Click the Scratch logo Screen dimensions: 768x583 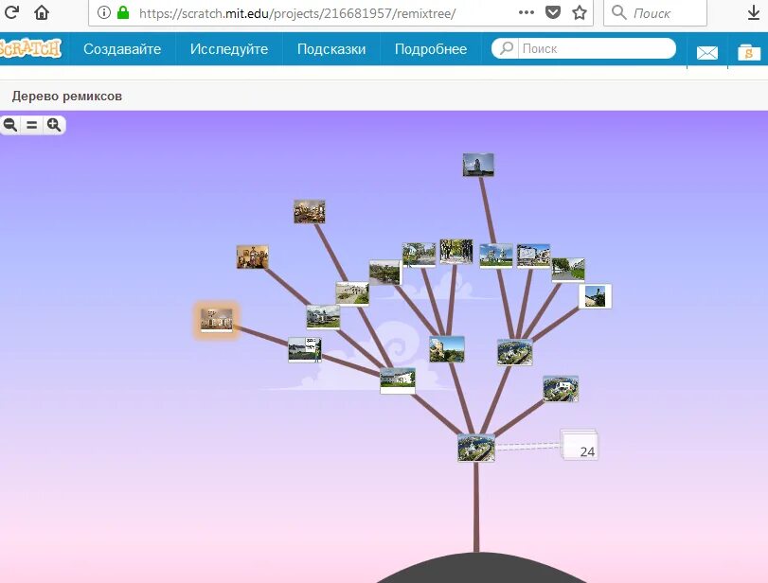tap(30, 48)
